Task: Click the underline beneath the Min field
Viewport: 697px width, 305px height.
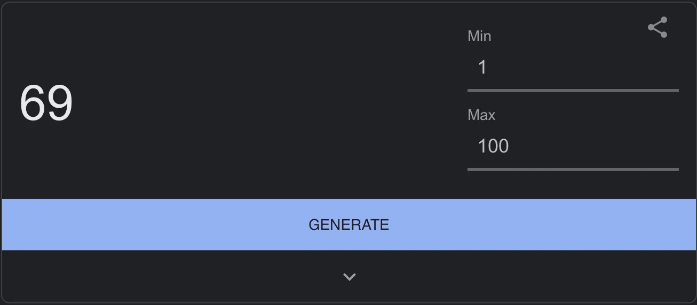Action: click(x=573, y=91)
